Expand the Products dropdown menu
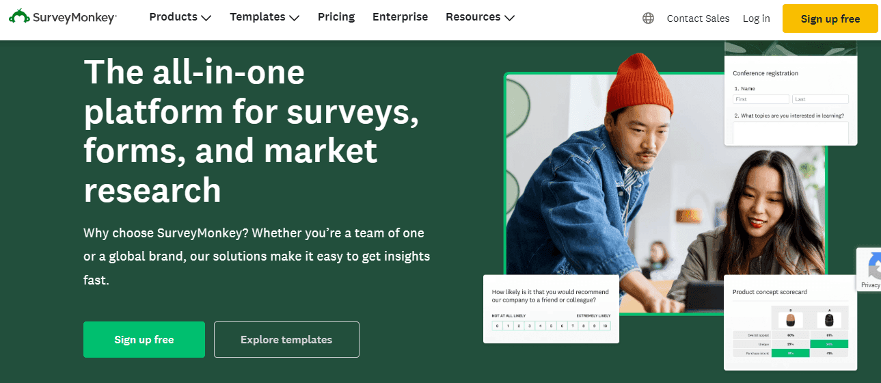The height and width of the screenshot is (383, 881). (180, 17)
